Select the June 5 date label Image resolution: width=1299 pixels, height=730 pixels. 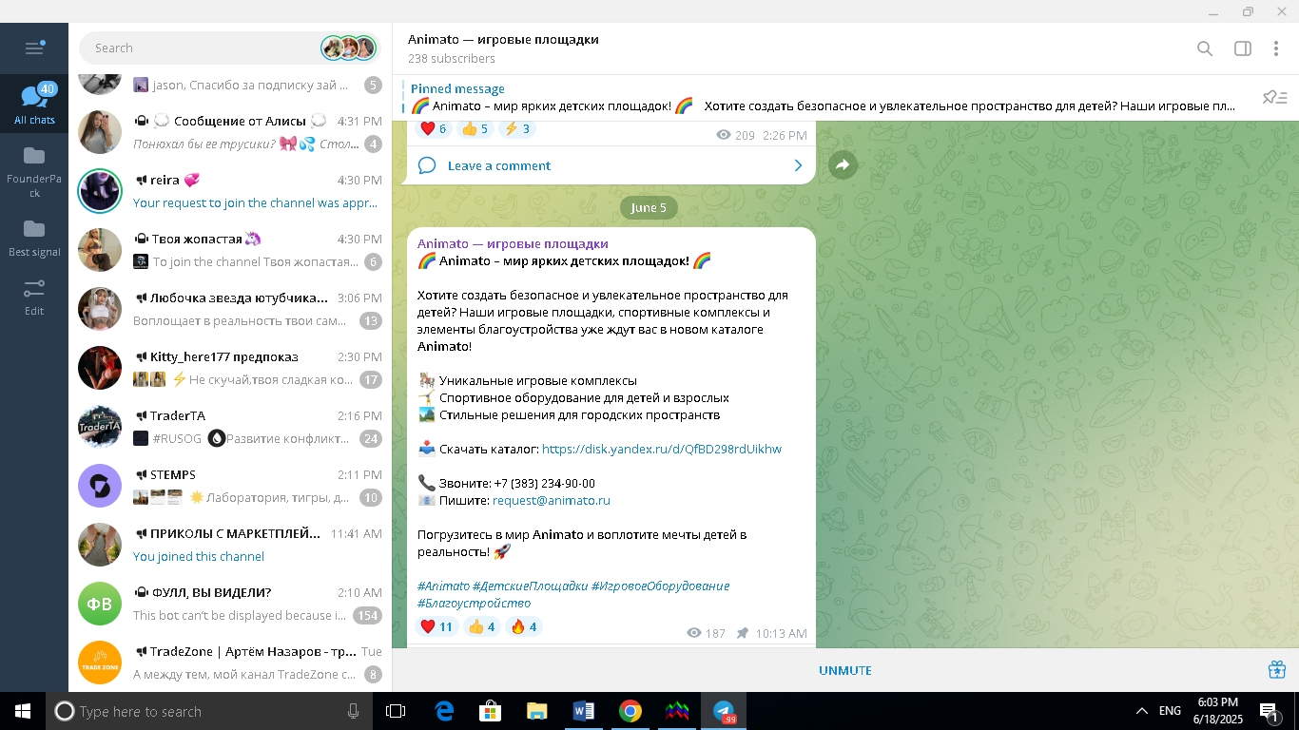tap(649, 208)
